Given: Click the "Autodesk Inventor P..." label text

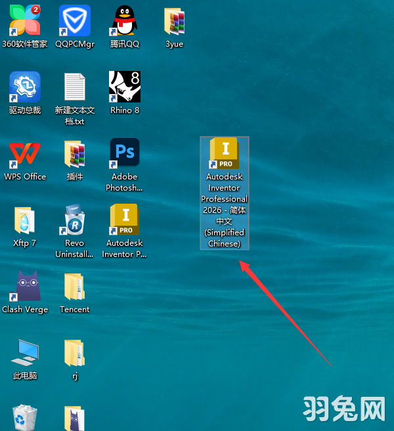Looking at the screenshot, I should (125, 249).
